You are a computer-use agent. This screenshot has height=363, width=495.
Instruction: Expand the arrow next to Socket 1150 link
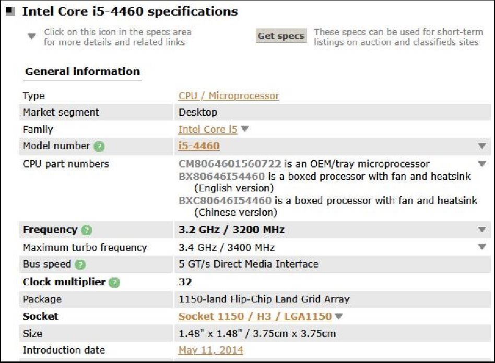338,317
